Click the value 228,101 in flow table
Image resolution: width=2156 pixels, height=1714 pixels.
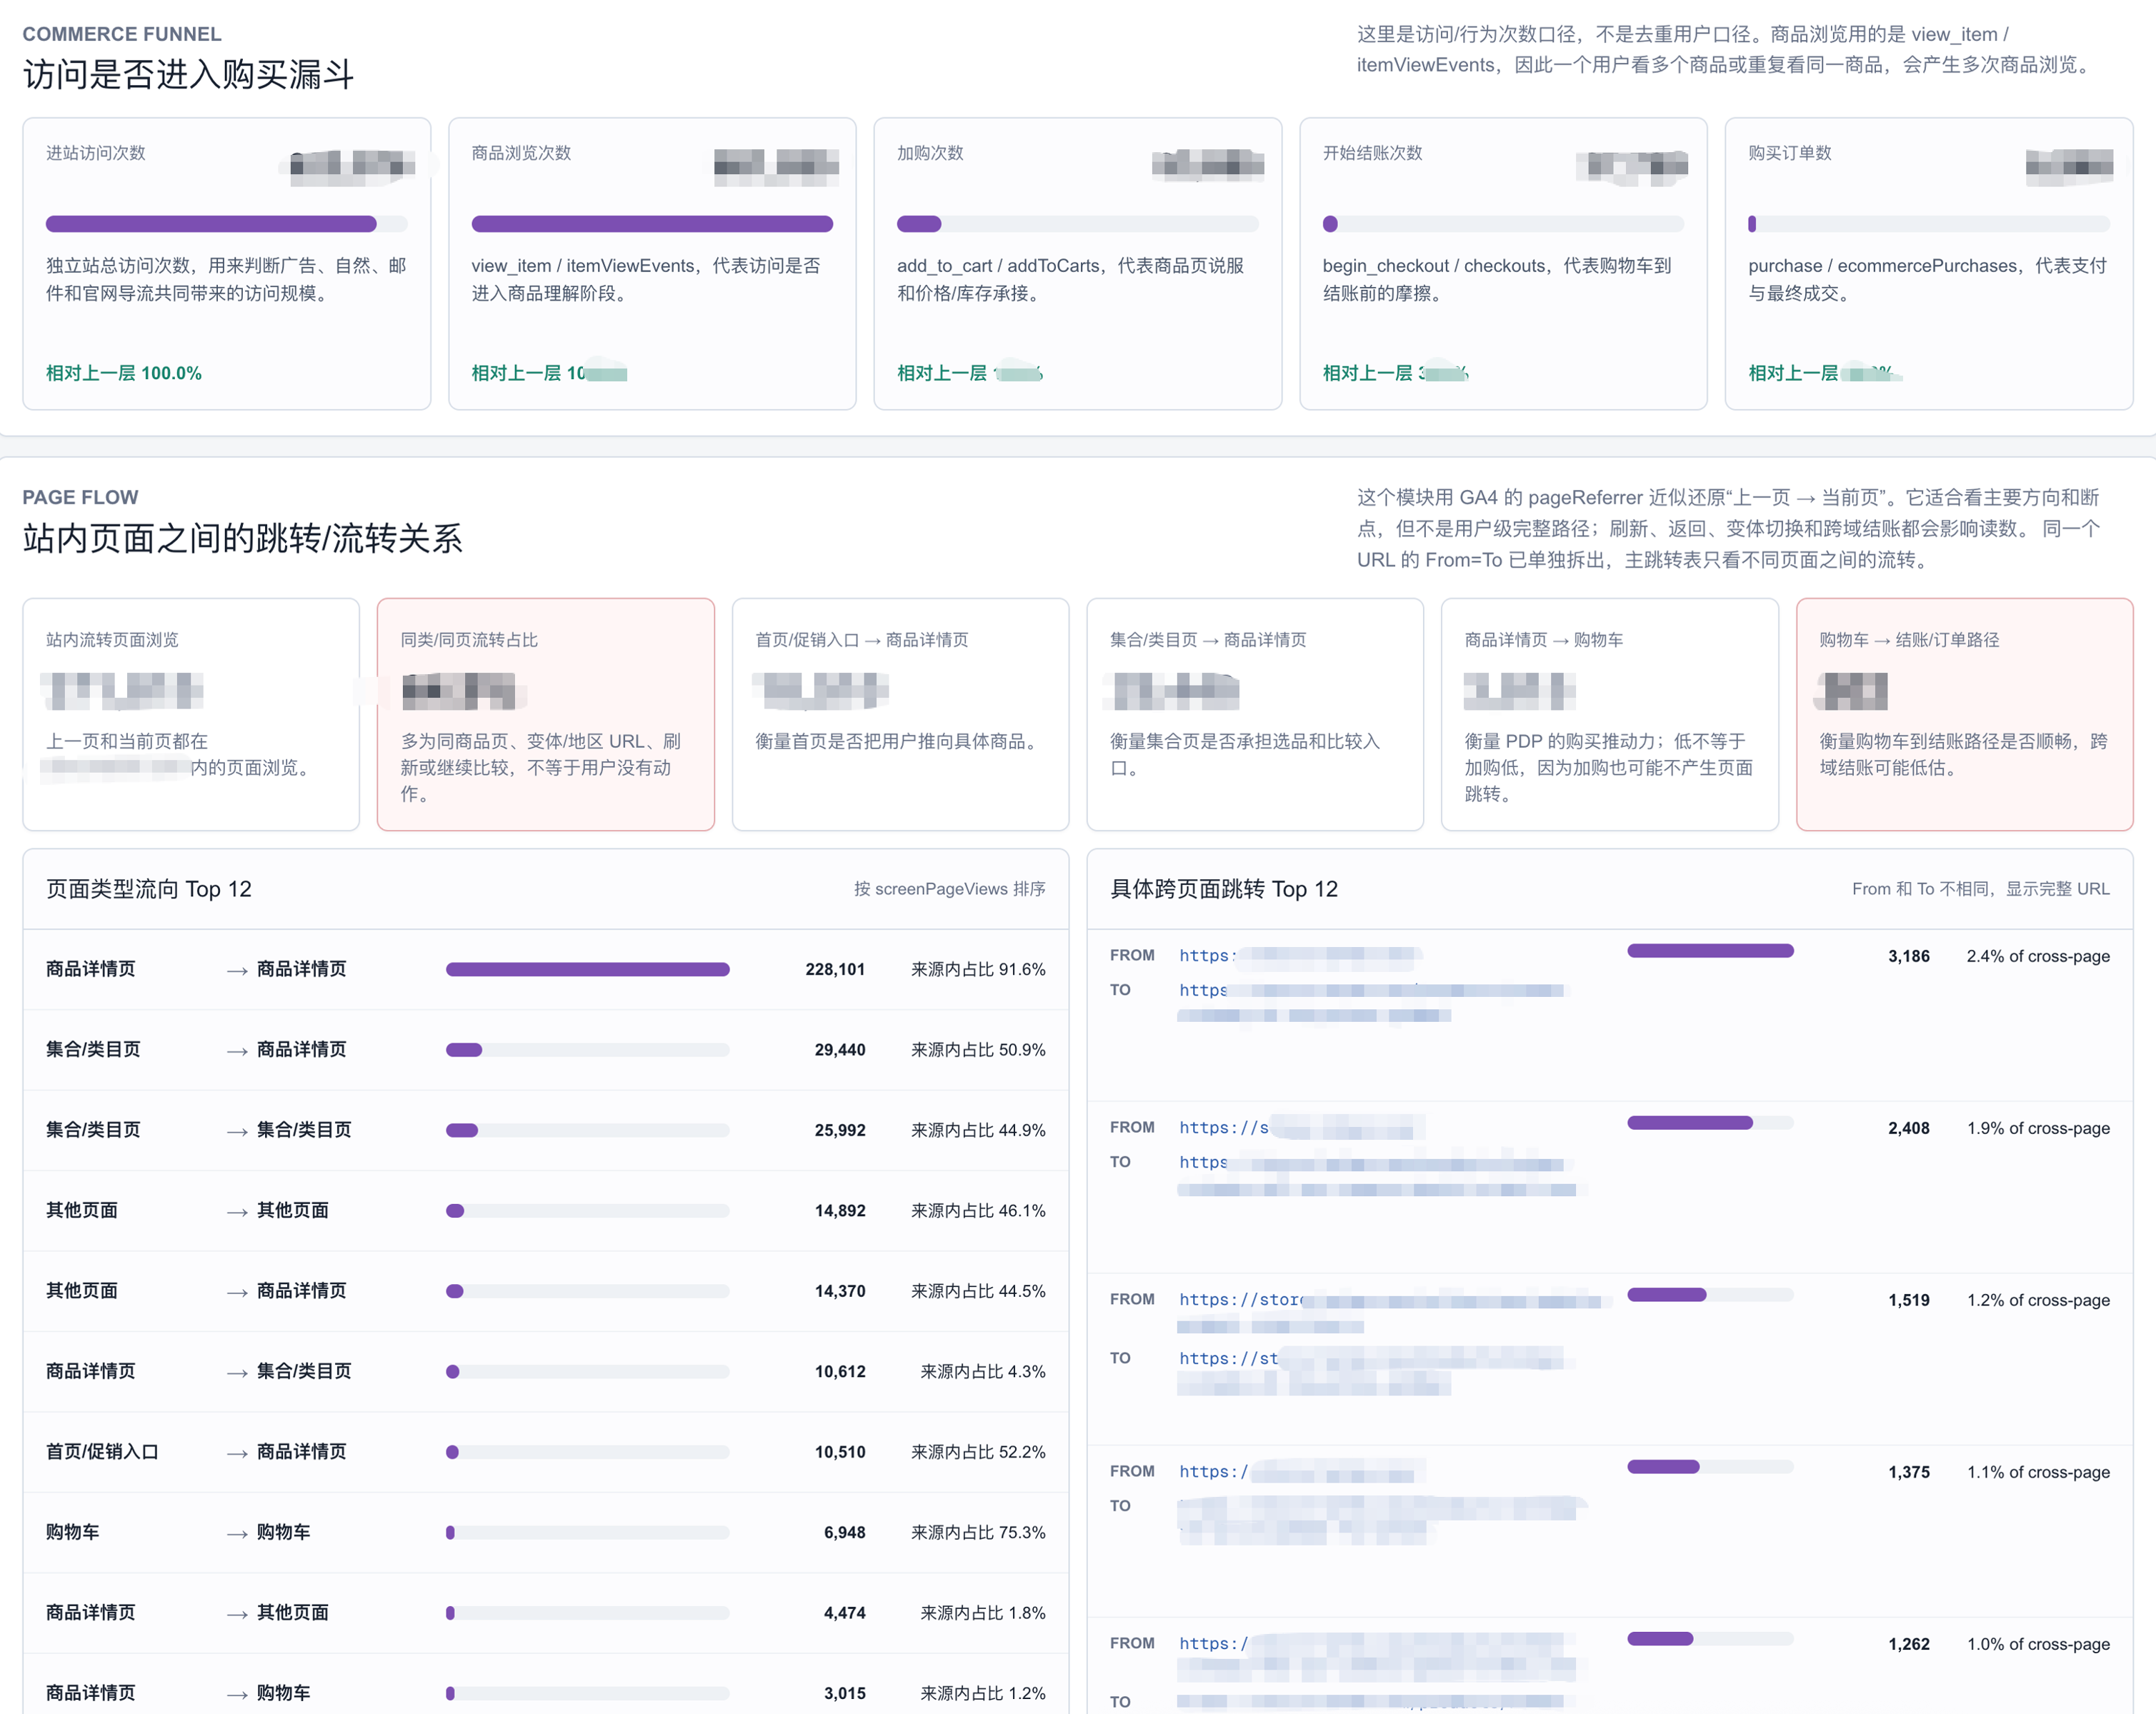coord(835,969)
